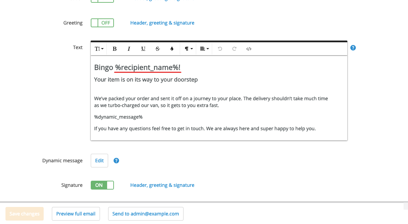
Task: Open the text color picker droplet
Action: point(172,49)
